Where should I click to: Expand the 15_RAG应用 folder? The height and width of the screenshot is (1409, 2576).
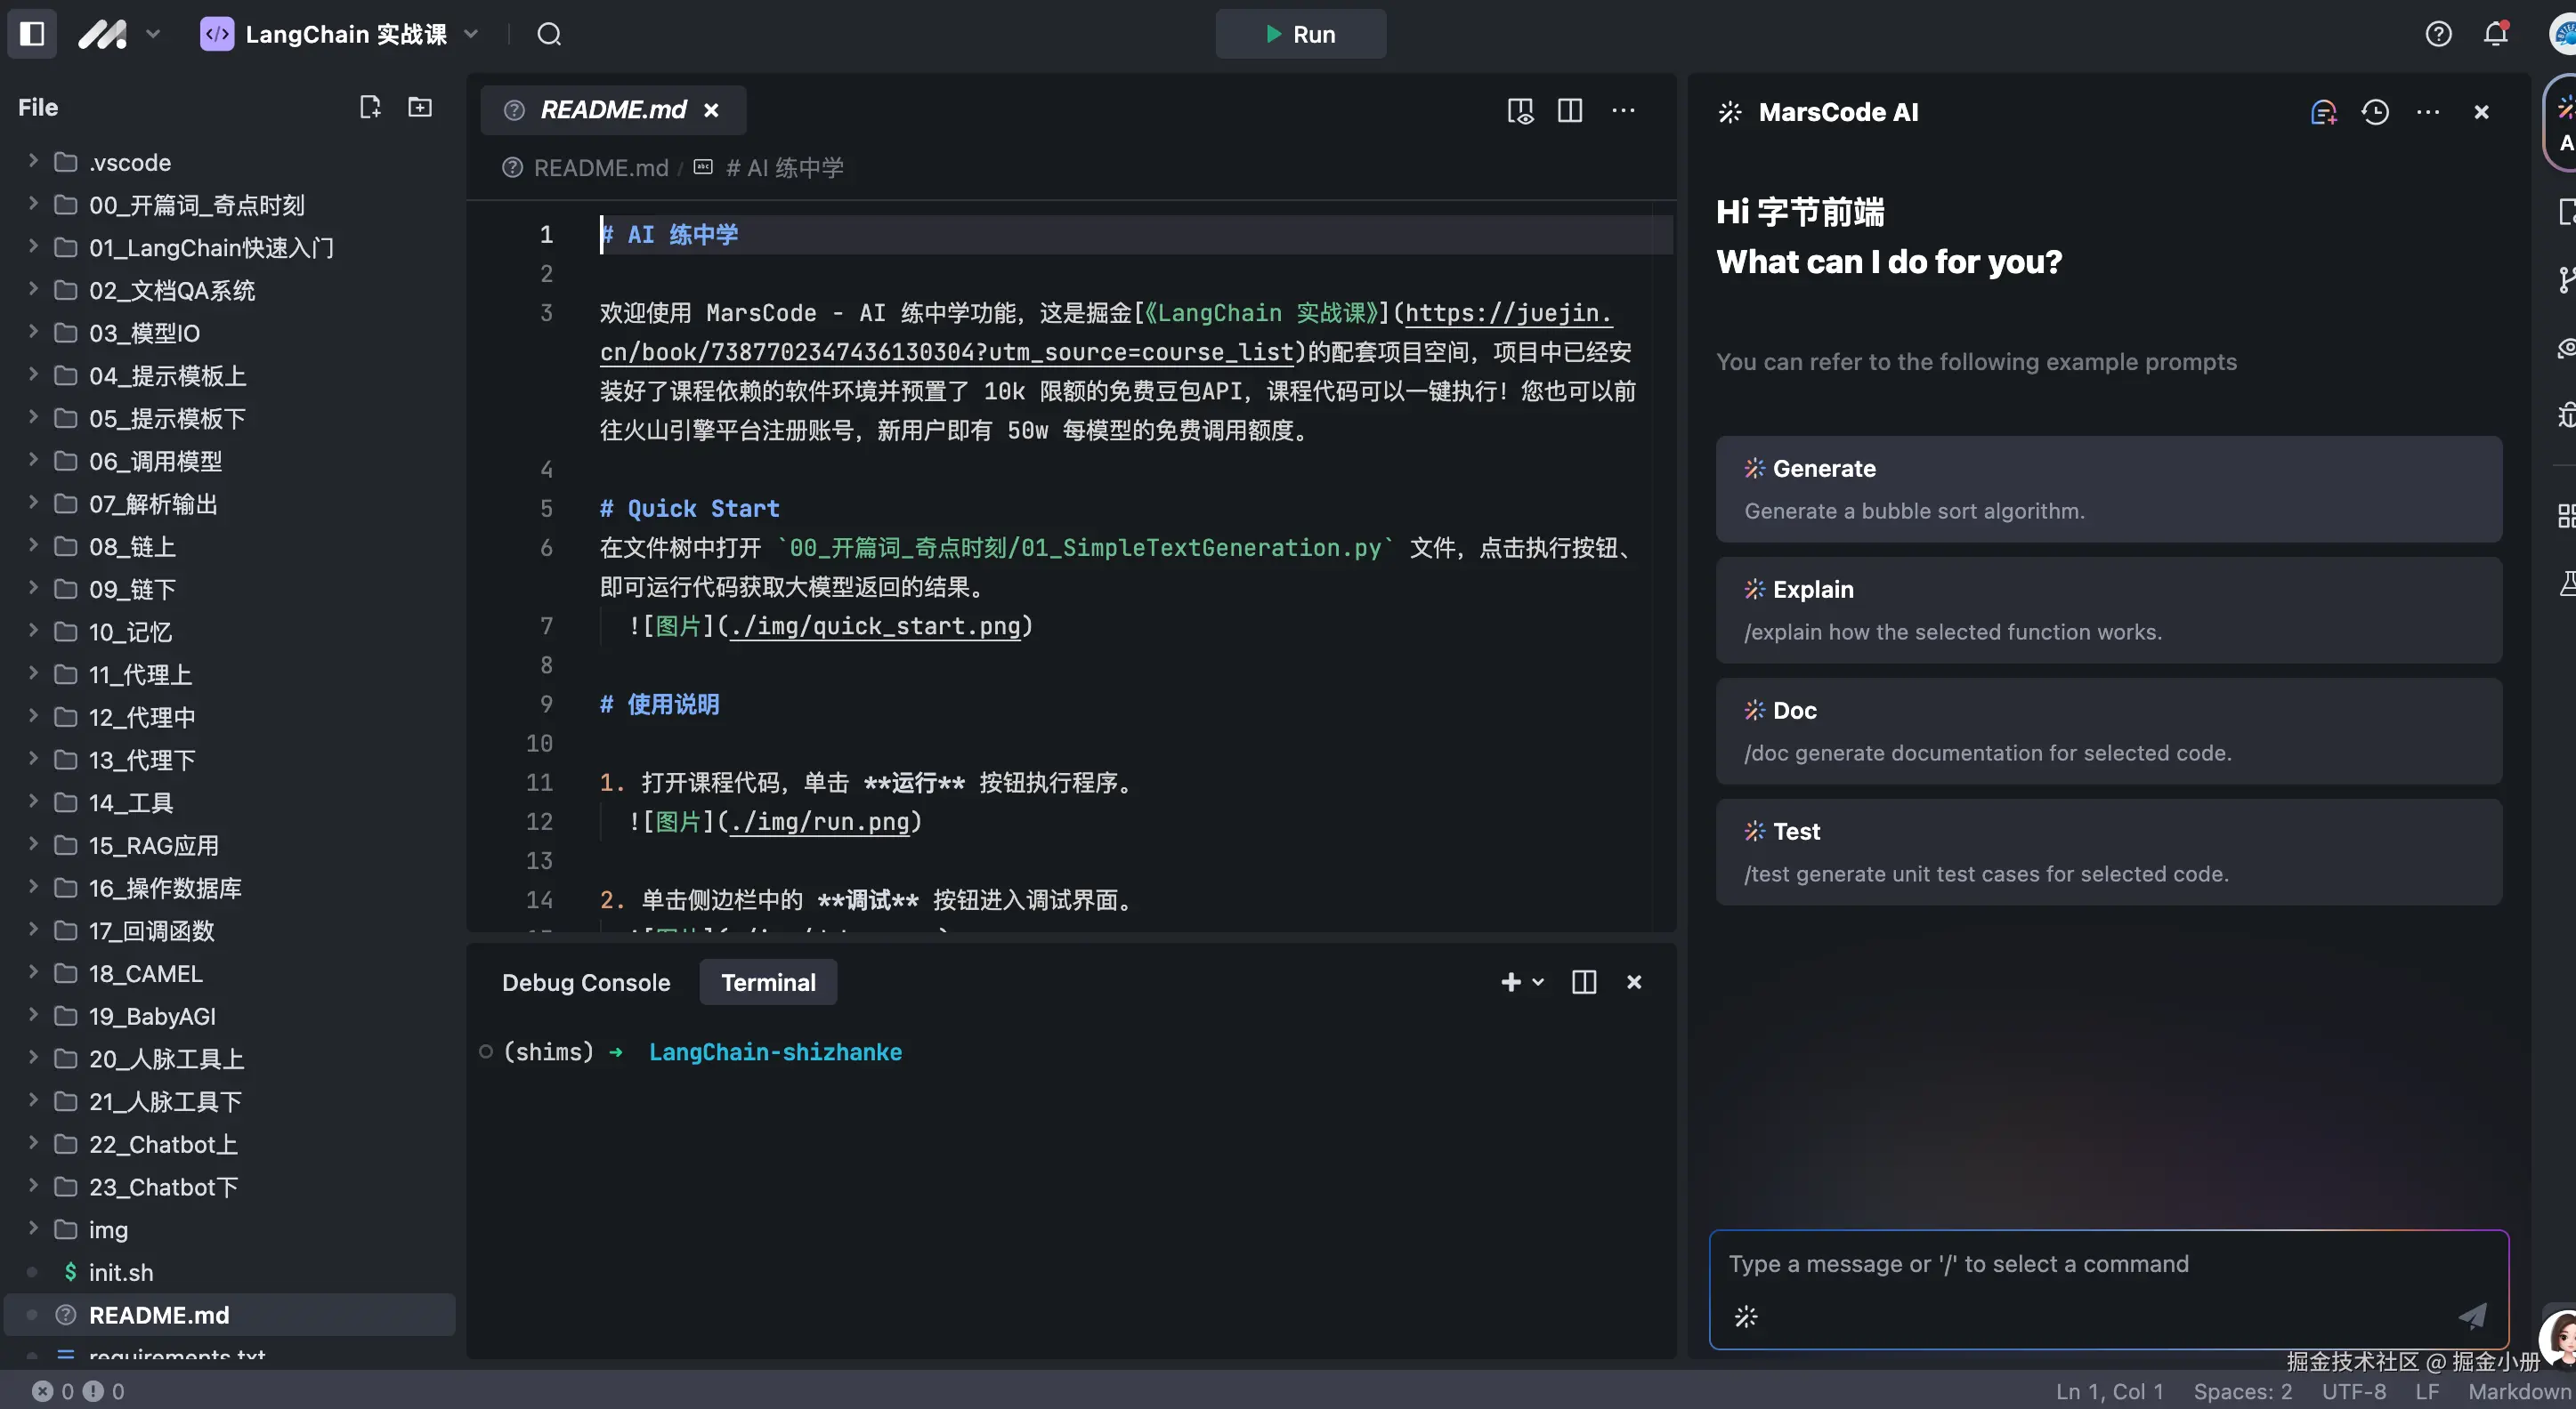click(153, 845)
